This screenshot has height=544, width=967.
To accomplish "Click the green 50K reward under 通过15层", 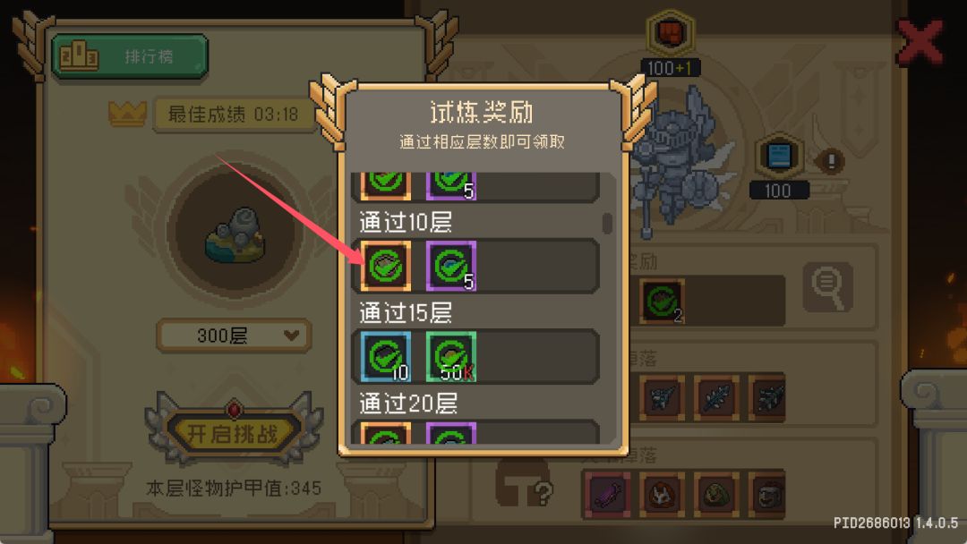I will (x=450, y=357).
